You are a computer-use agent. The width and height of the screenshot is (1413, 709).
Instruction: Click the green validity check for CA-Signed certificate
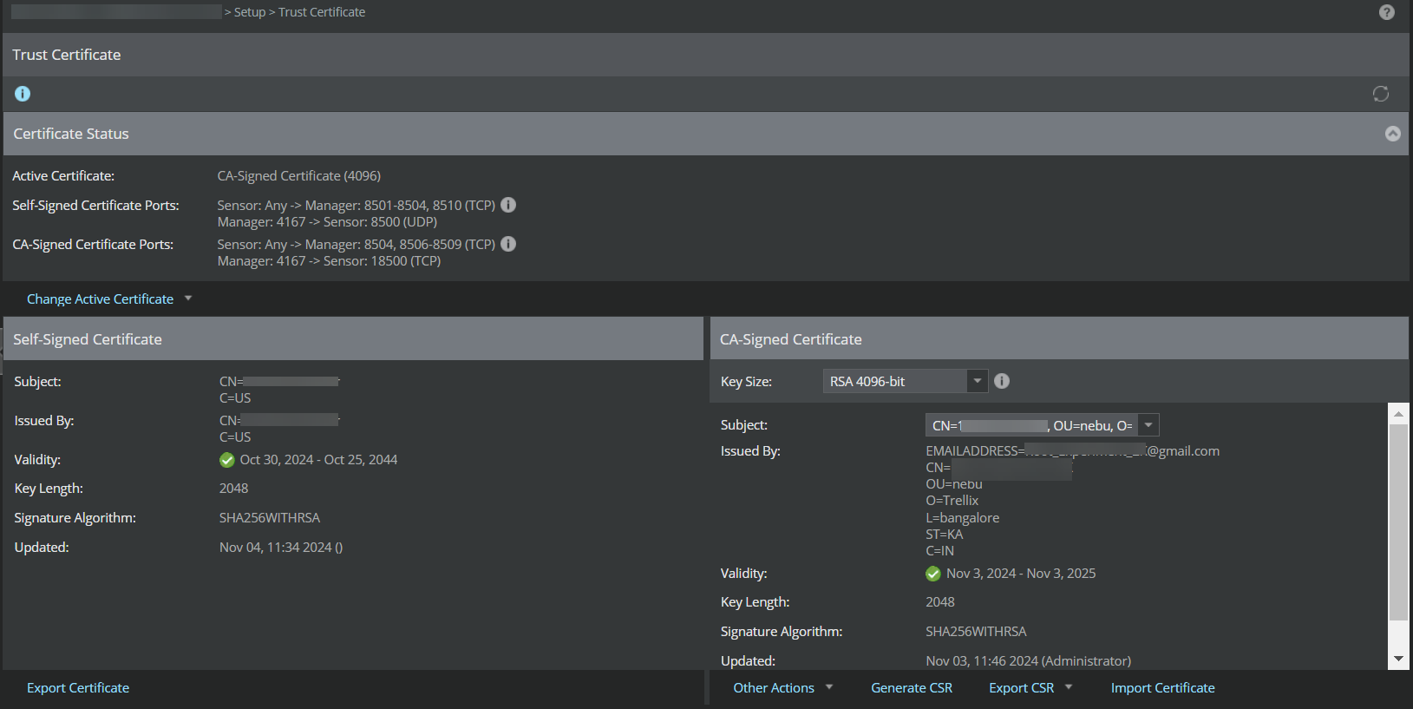click(933, 574)
